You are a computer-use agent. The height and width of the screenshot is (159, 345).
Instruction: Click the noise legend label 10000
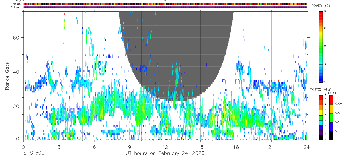pyautogui.click(x=338, y=103)
